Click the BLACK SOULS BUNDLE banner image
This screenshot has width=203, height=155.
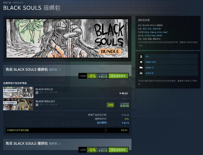click(67, 38)
